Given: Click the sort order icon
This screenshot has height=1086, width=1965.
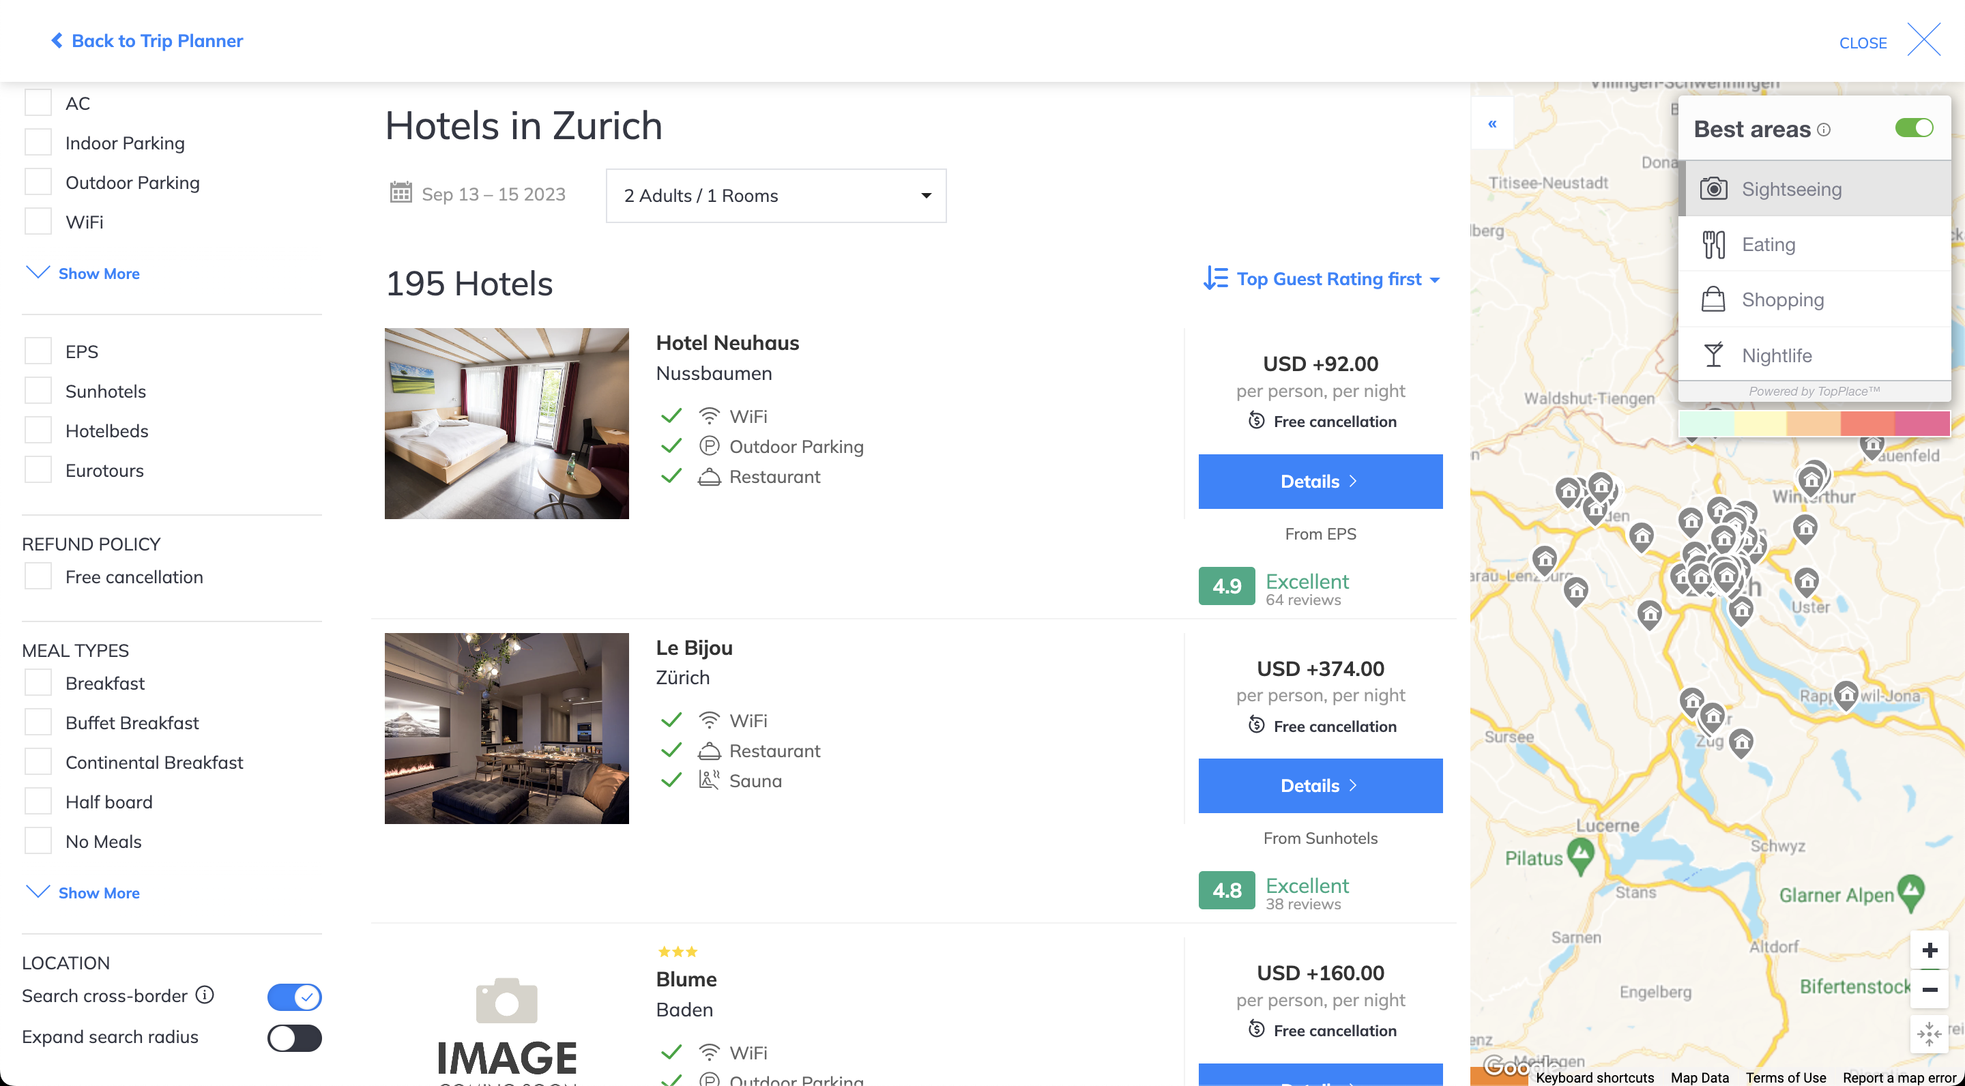Looking at the screenshot, I should pyautogui.click(x=1215, y=278).
